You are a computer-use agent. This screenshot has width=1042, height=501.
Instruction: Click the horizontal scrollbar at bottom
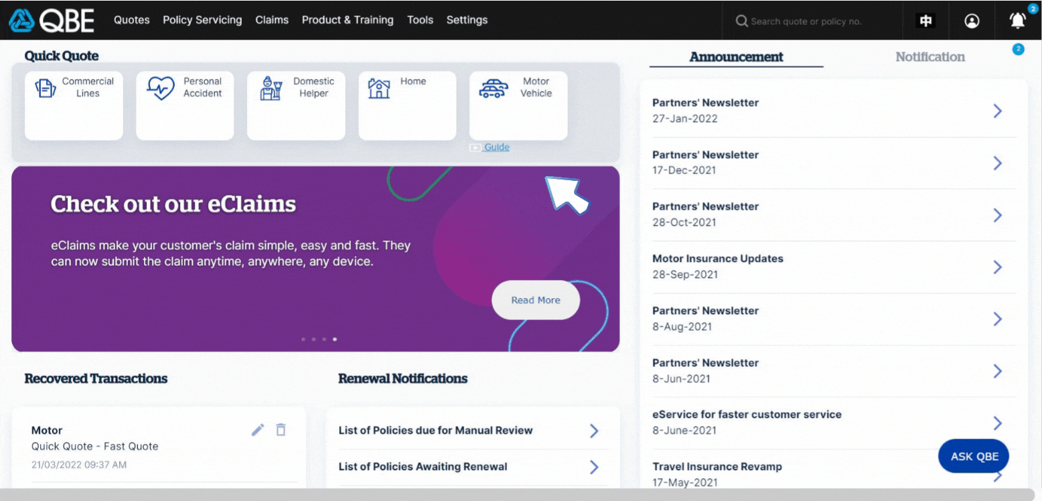pyautogui.click(x=517, y=494)
